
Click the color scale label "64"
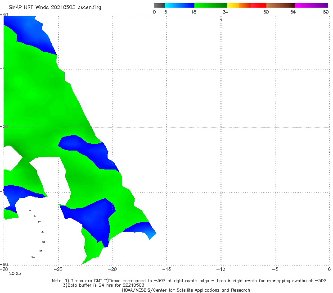(x=293, y=12)
